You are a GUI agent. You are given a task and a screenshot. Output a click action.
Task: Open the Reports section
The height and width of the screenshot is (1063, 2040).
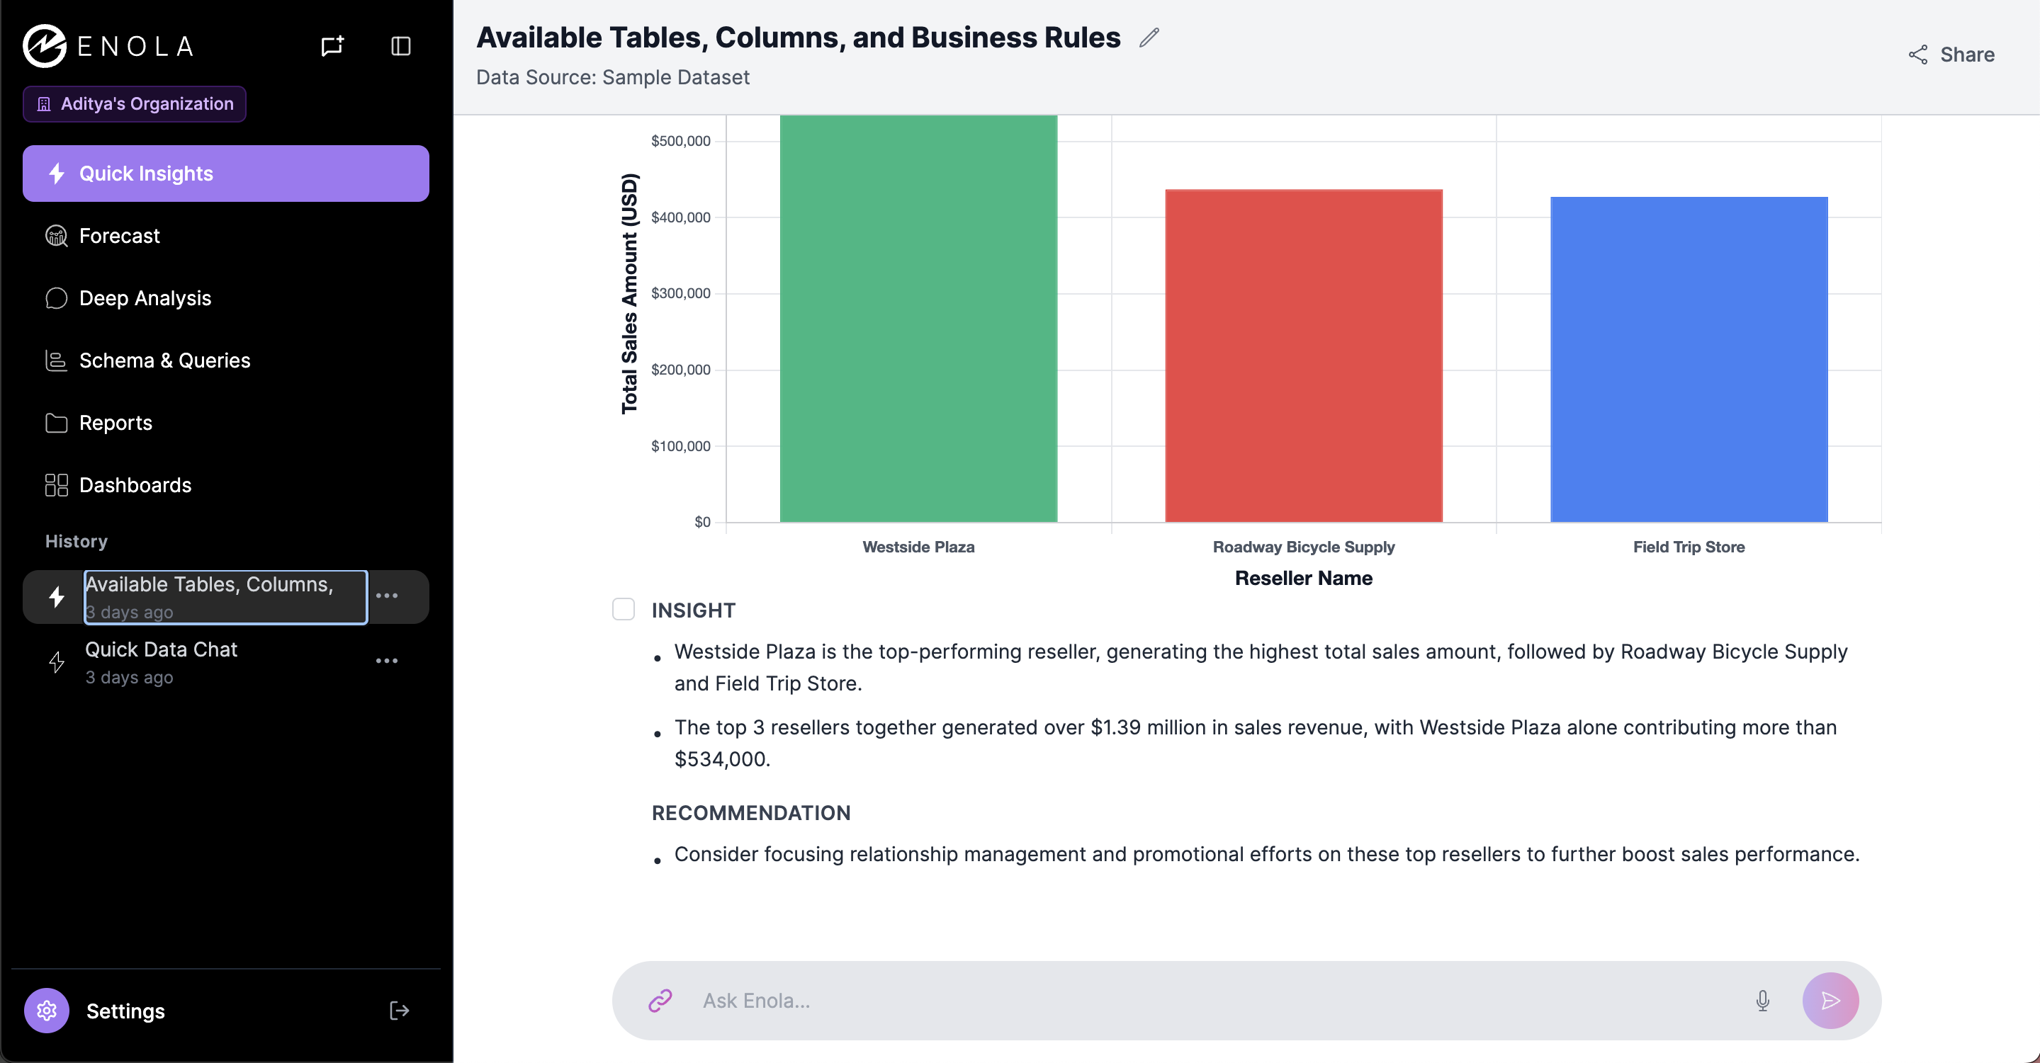tap(226, 423)
